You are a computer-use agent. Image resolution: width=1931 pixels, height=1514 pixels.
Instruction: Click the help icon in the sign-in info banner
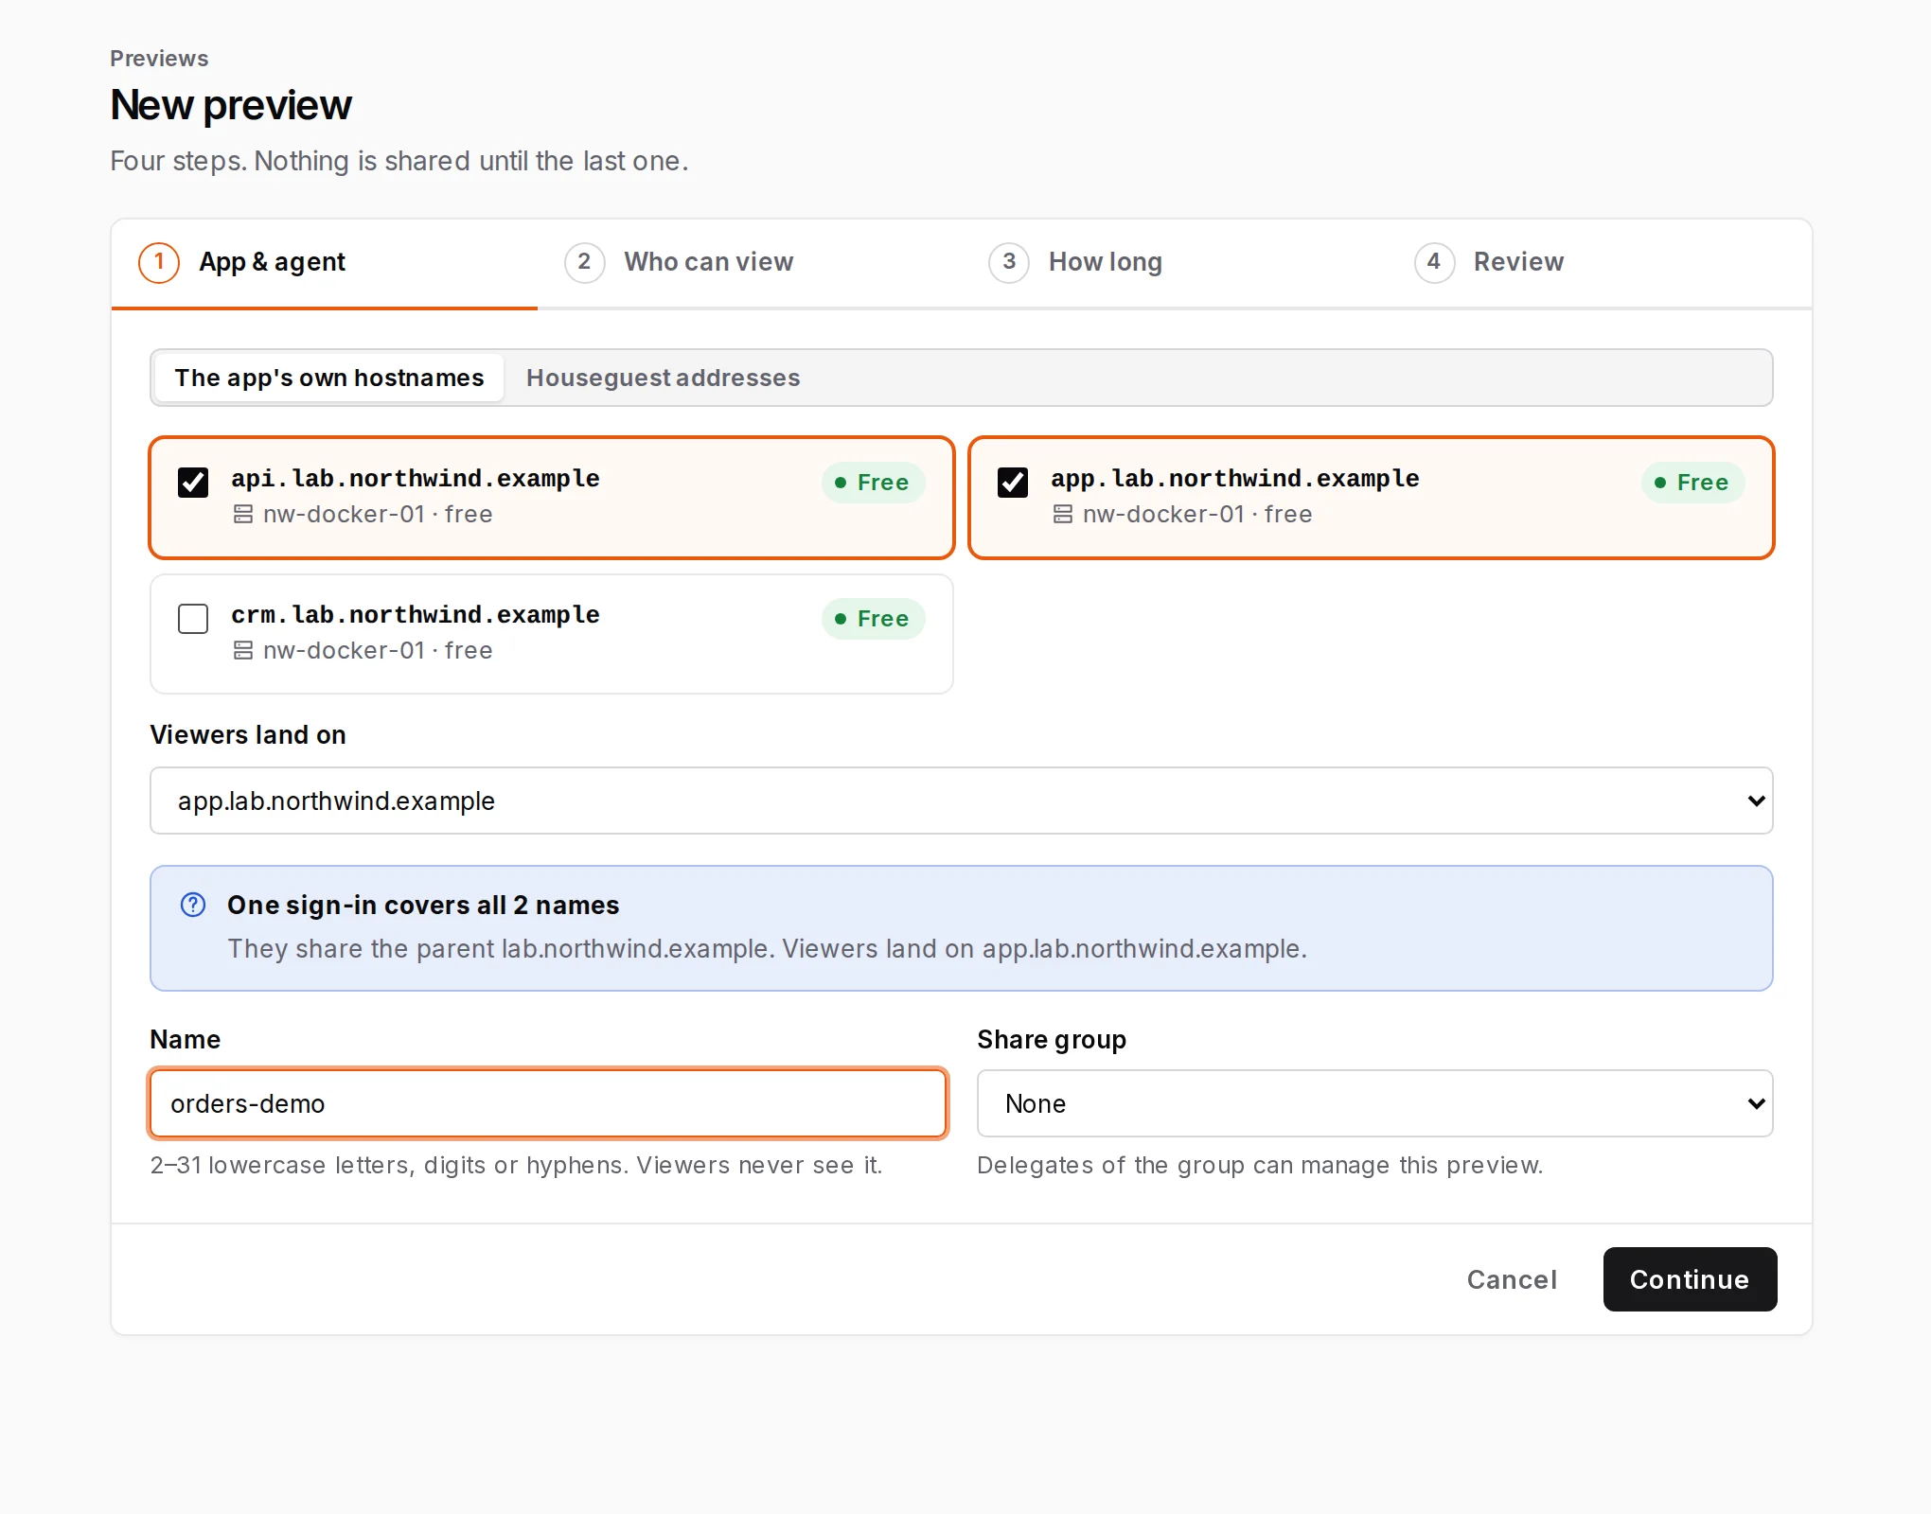pyautogui.click(x=193, y=905)
